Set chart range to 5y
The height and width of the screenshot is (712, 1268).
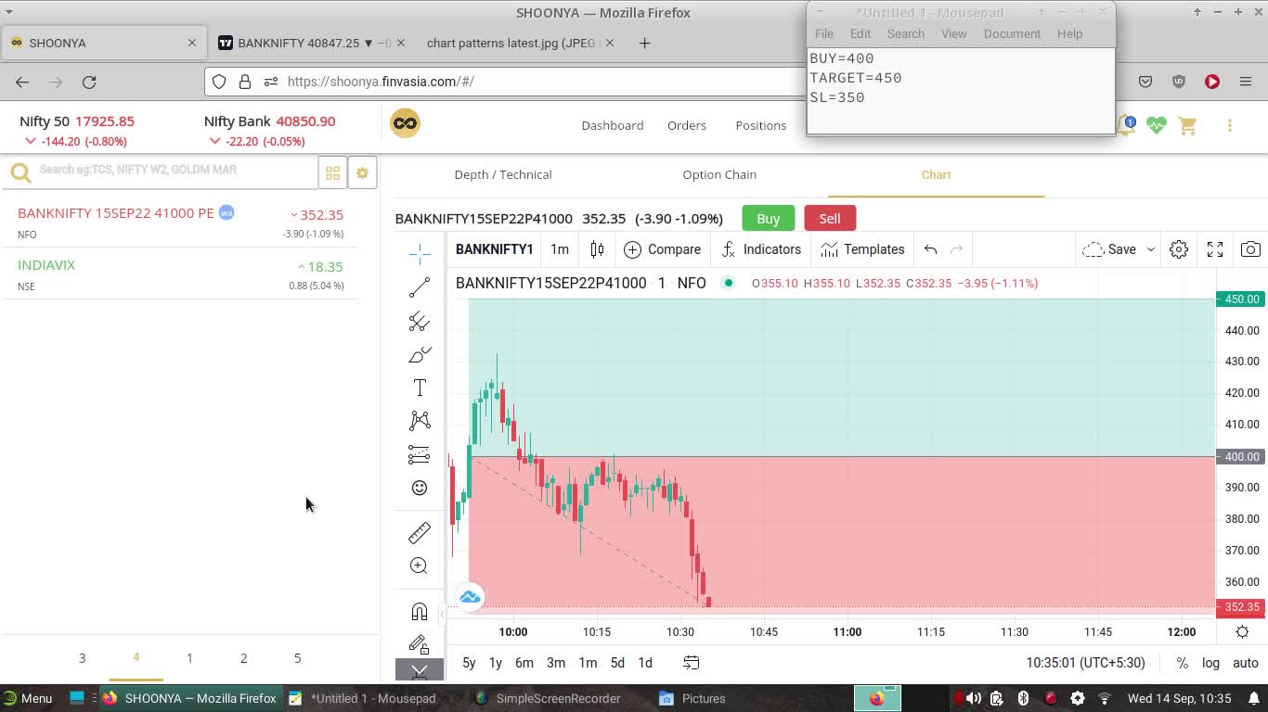click(469, 663)
